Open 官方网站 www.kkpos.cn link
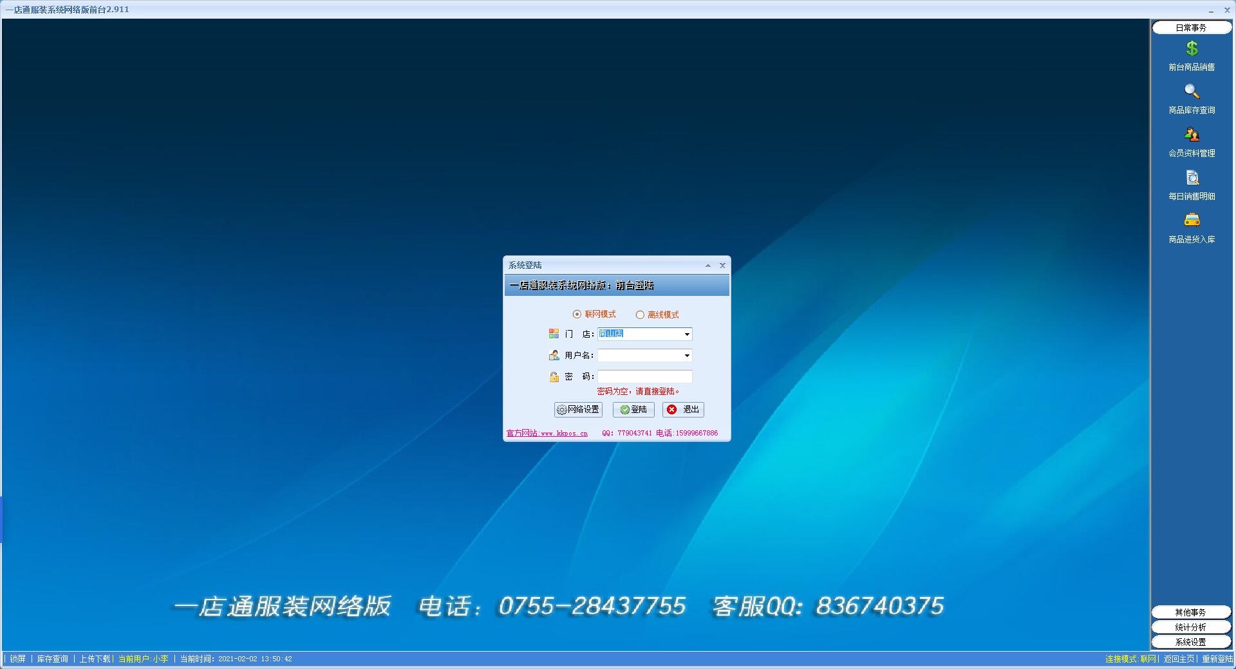 click(547, 434)
